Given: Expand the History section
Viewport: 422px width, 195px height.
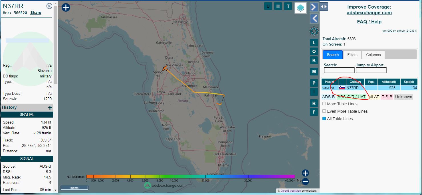Looking at the screenshot, I should tap(50, 108).
